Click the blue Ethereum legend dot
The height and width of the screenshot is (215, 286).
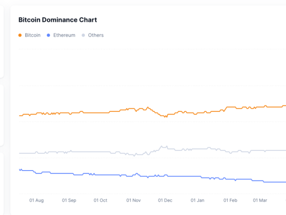tap(48, 35)
